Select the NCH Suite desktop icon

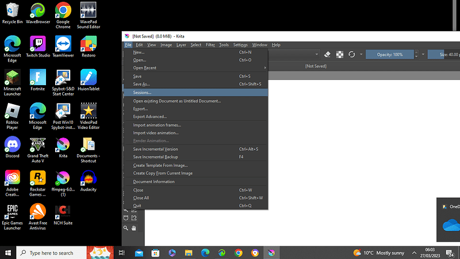click(63, 214)
